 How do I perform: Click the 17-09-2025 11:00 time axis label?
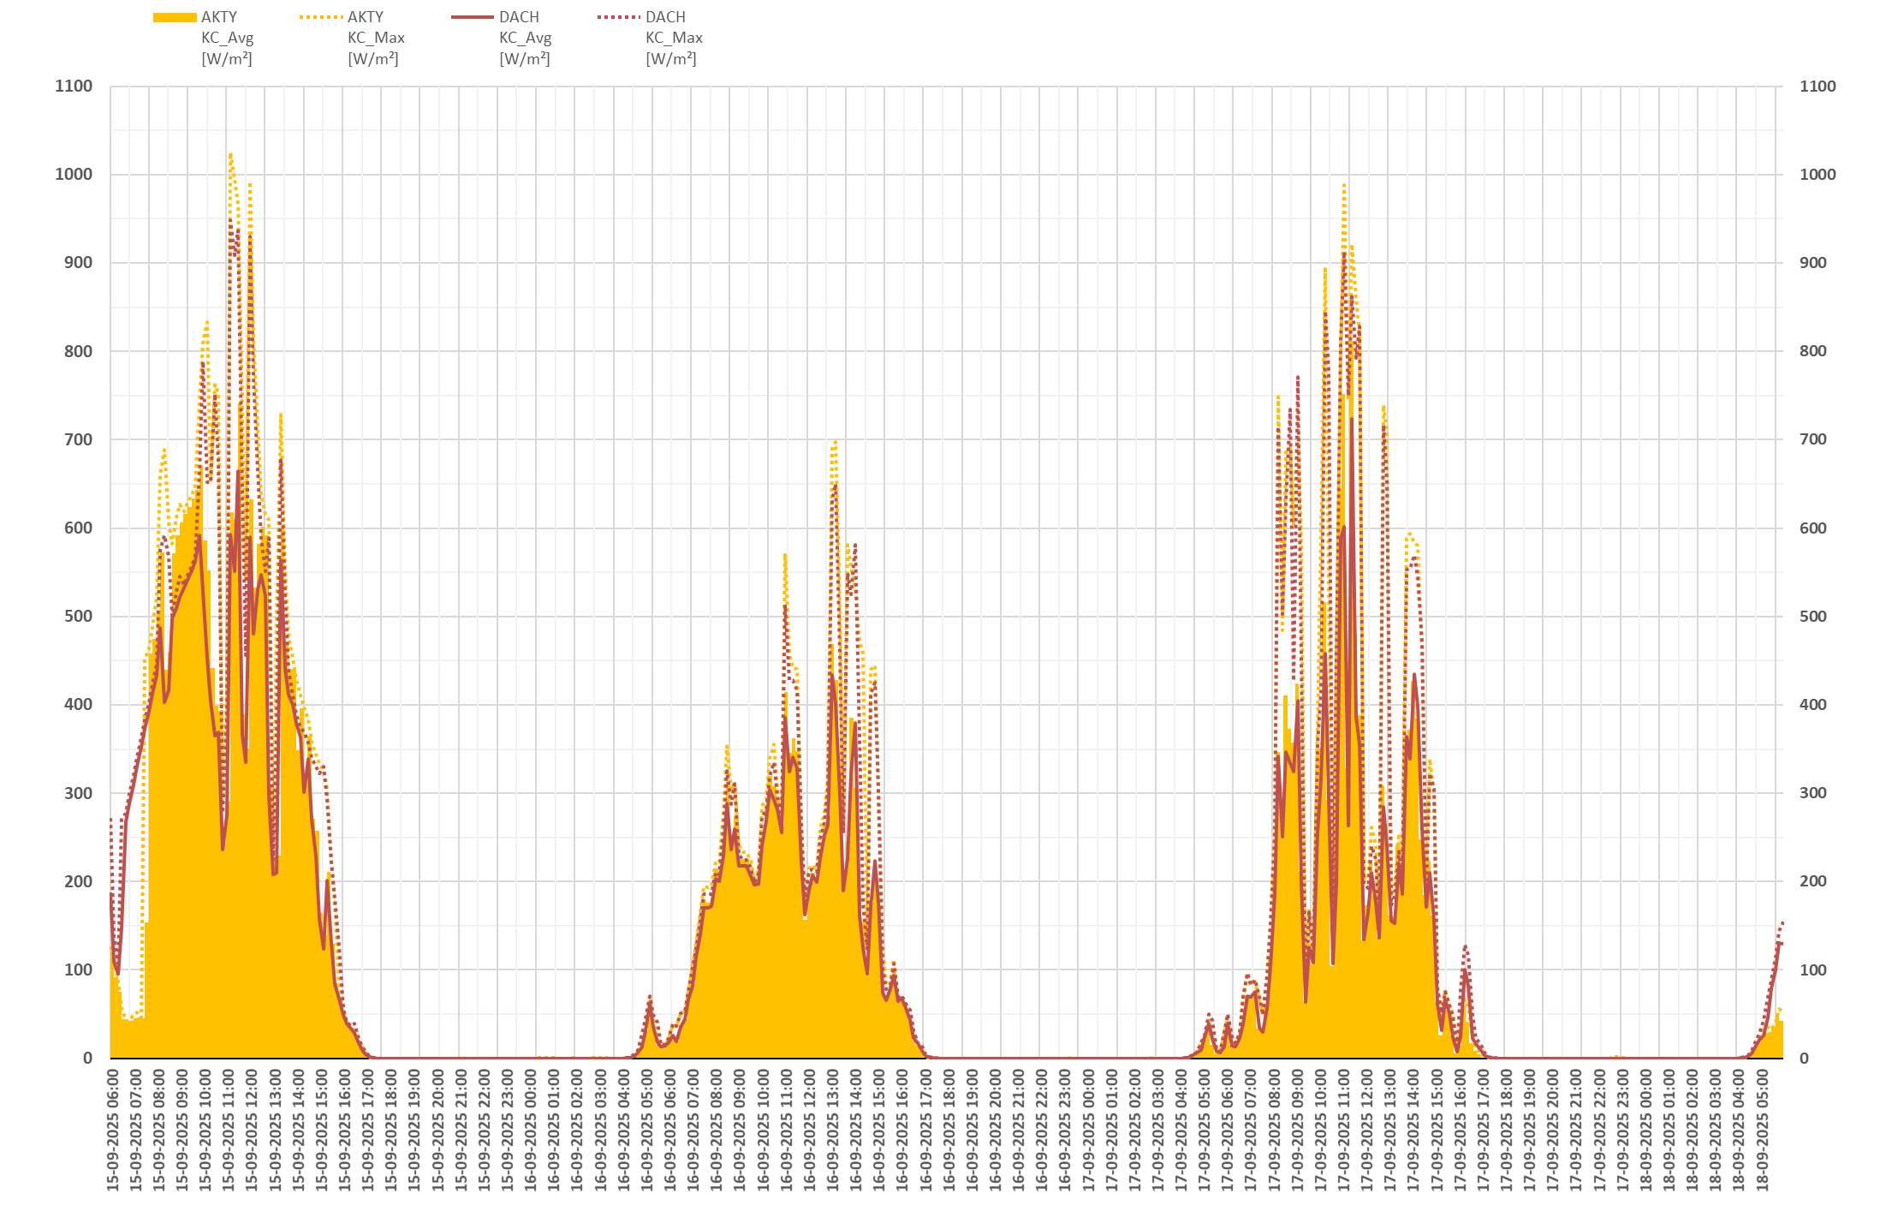(1344, 1130)
